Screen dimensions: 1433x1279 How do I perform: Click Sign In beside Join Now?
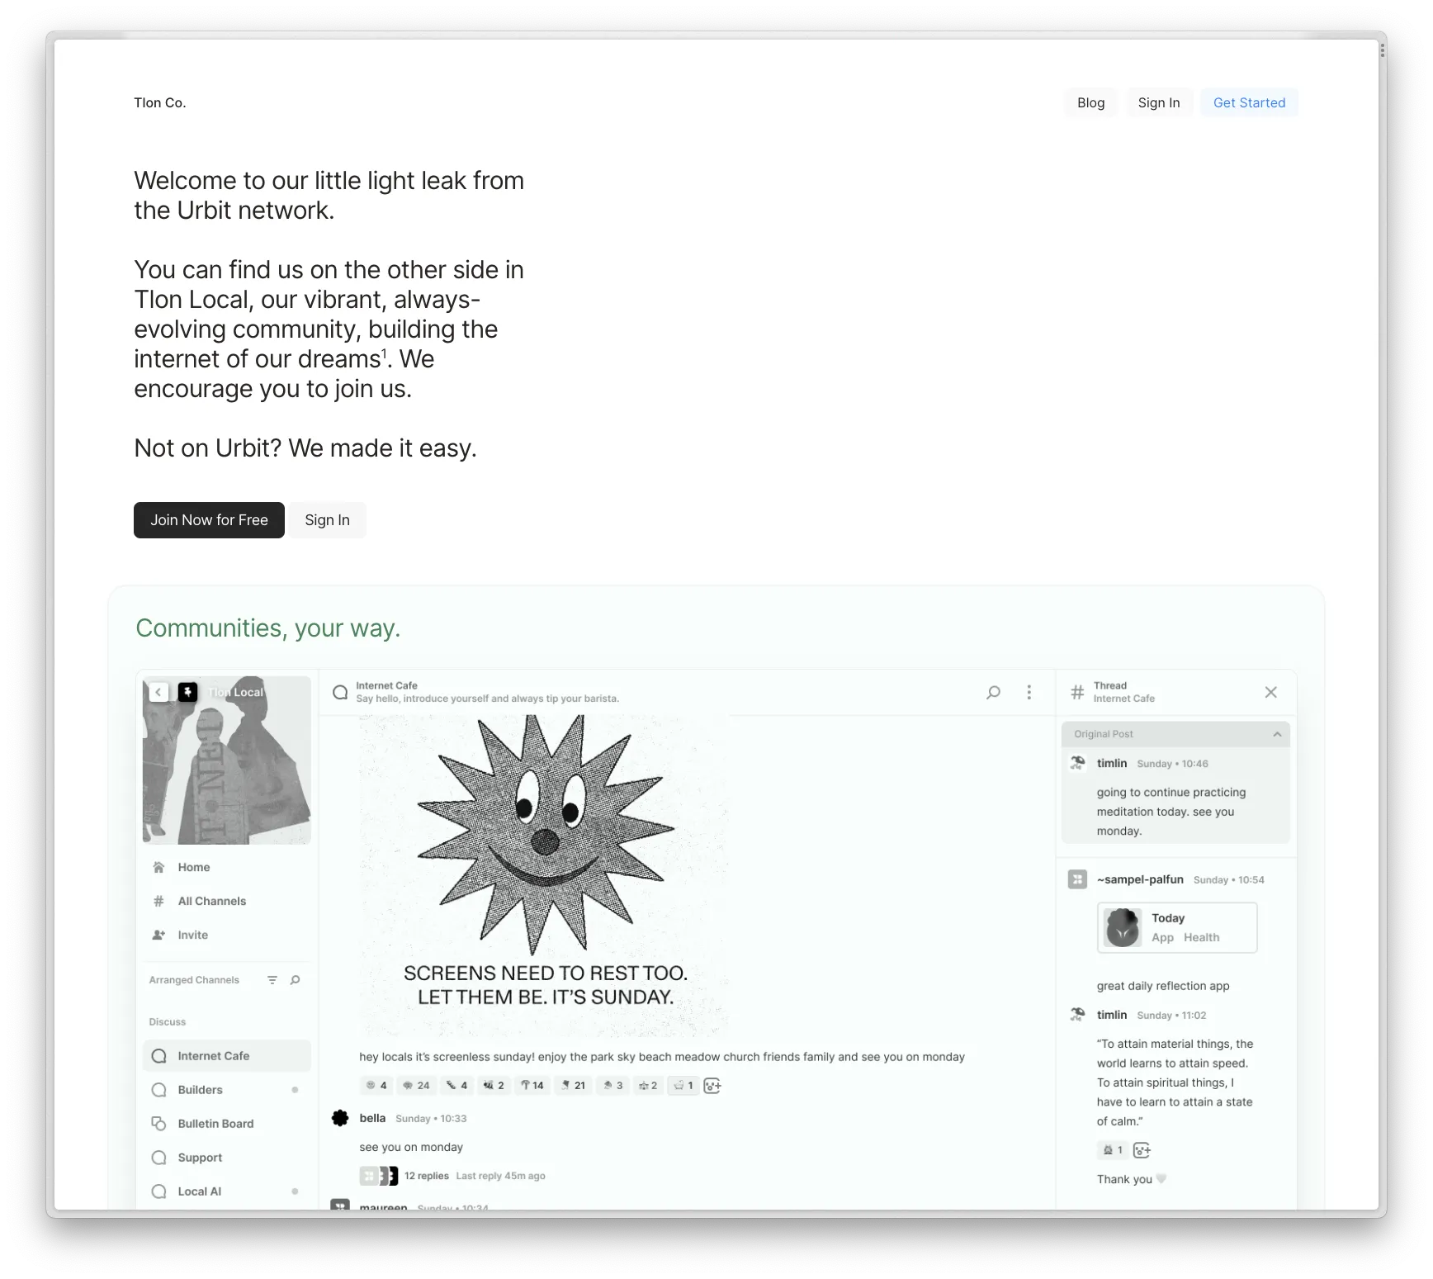coord(327,520)
